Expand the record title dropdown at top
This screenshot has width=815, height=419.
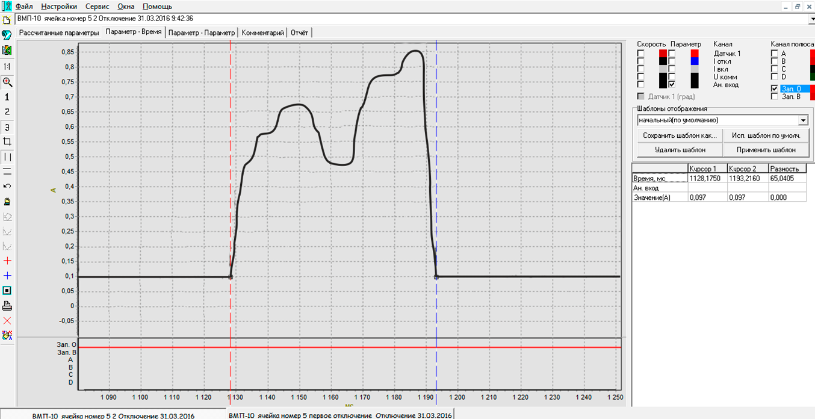(x=811, y=19)
